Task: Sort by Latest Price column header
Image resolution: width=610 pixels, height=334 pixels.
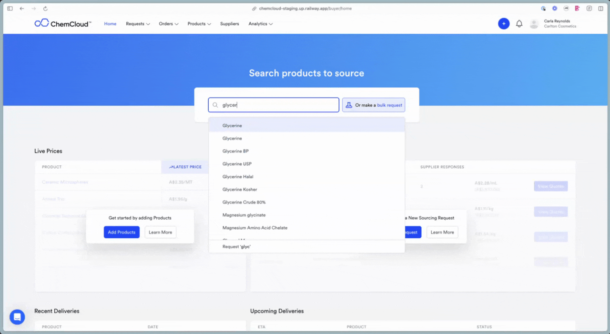Action: (x=185, y=167)
